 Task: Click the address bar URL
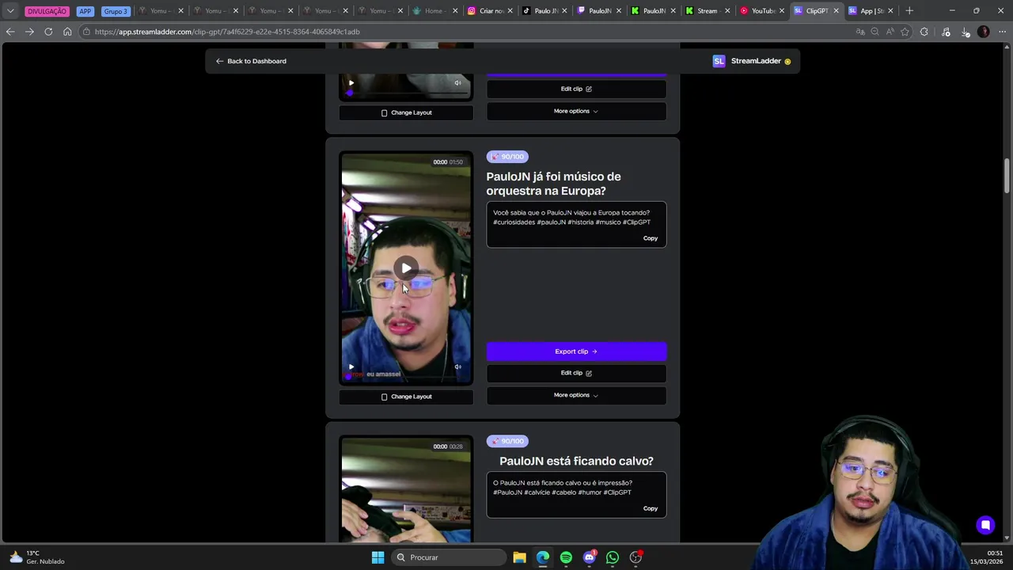tap(227, 32)
